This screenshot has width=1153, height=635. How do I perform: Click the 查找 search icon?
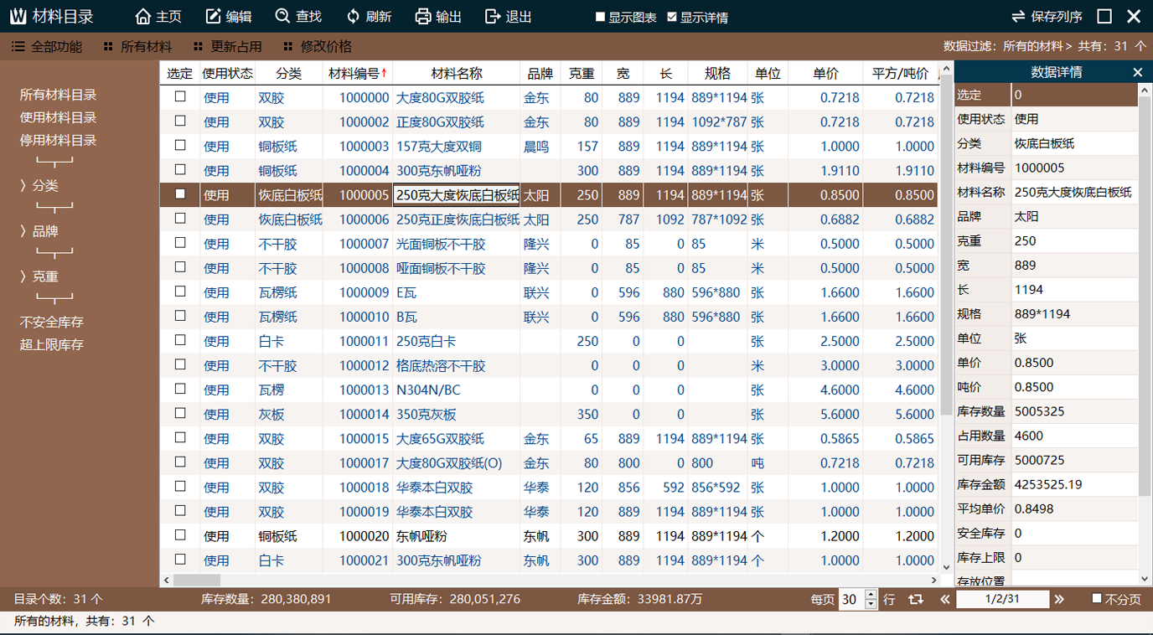pos(283,17)
